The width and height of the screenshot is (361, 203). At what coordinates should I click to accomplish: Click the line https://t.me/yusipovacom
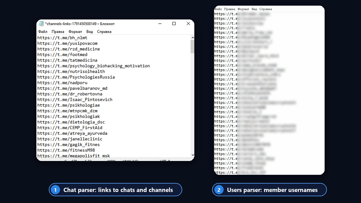[x=67, y=43]
